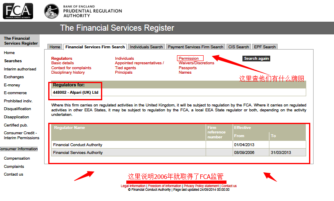Open Exchanges in the sidebar
The width and height of the screenshot is (334, 201).
click(13, 77)
